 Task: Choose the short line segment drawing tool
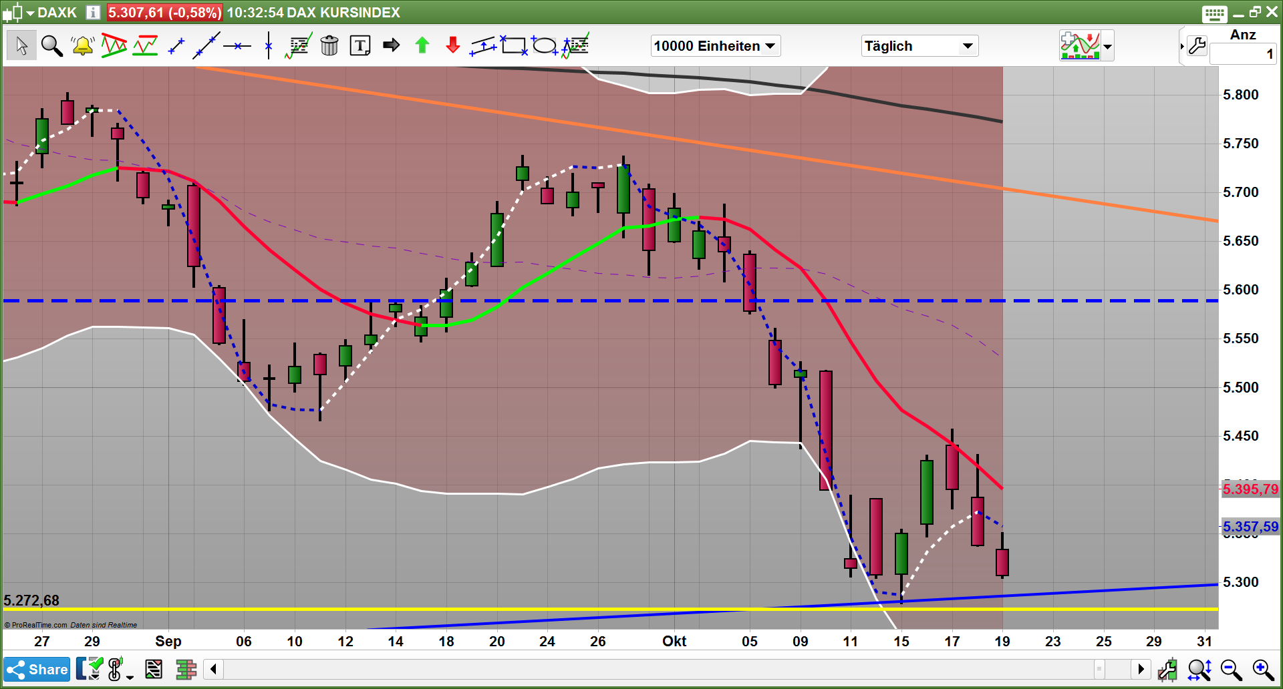click(x=176, y=45)
